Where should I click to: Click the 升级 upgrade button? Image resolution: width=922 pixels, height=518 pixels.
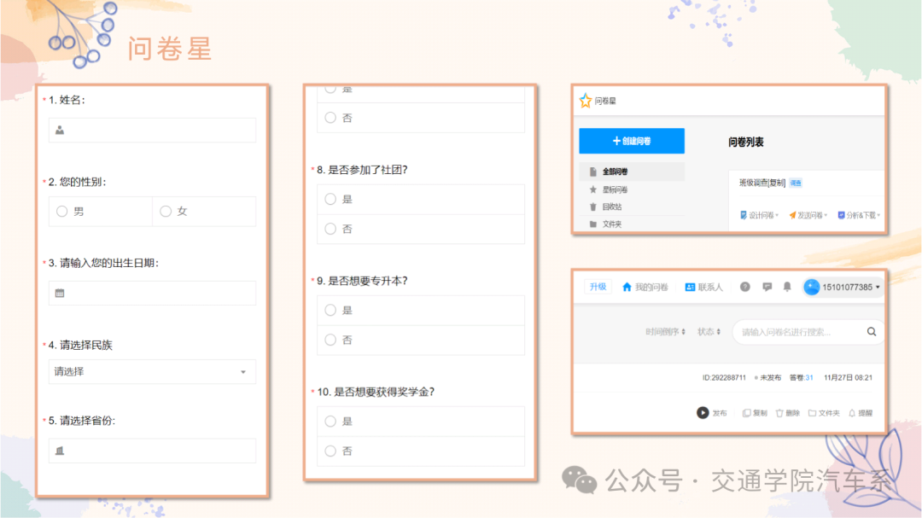pos(598,287)
